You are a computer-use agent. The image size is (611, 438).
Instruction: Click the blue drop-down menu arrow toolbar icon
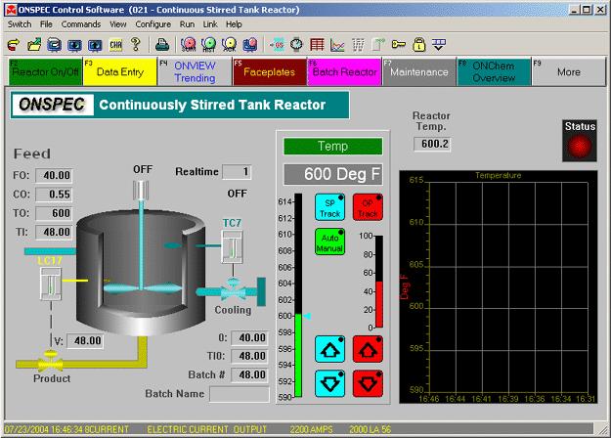439,44
